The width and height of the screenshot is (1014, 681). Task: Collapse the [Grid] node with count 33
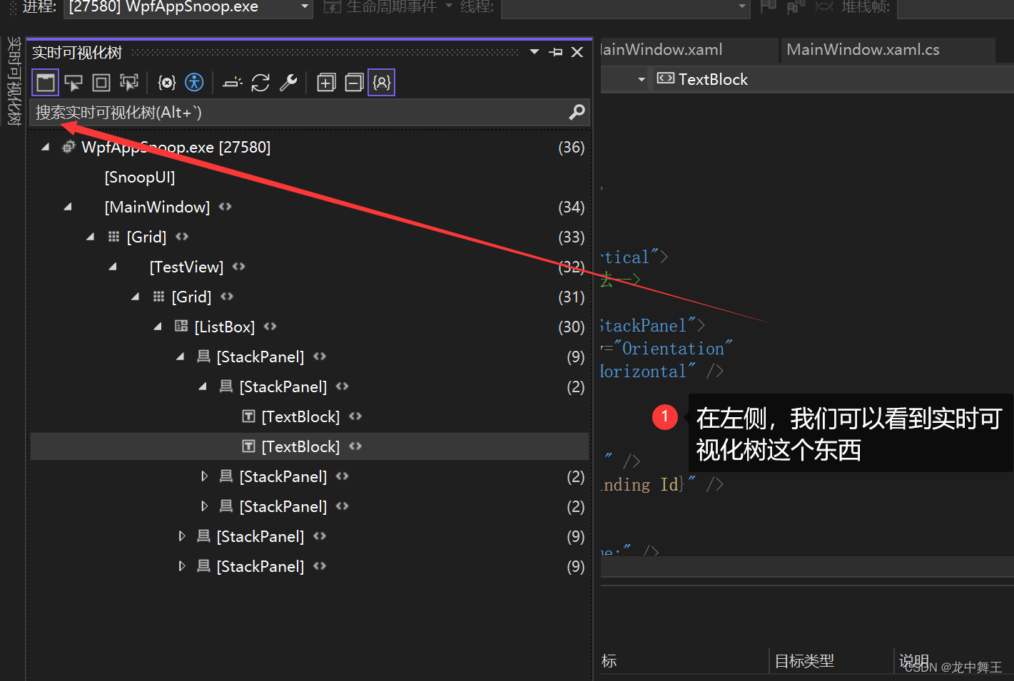(91, 237)
